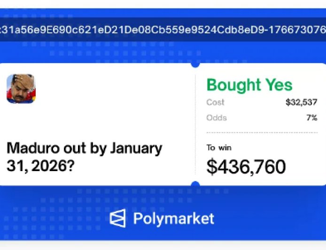Select the 7% odds value
Screen dimensions: 326x250
pos(311,117)
